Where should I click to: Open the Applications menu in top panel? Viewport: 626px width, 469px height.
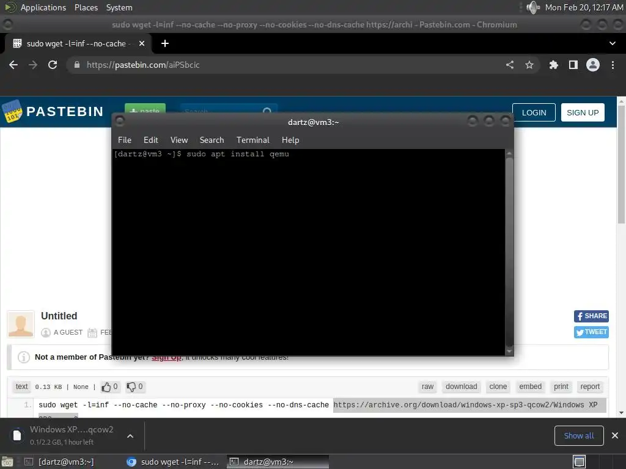pos(43,7)
